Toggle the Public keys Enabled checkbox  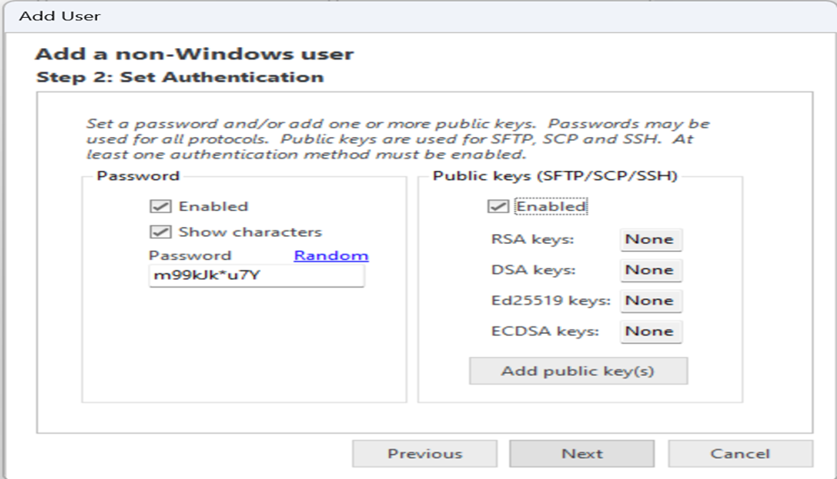coord(499,207)
